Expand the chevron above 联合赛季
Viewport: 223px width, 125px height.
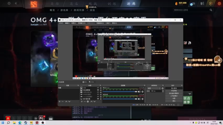coord(190,94)
